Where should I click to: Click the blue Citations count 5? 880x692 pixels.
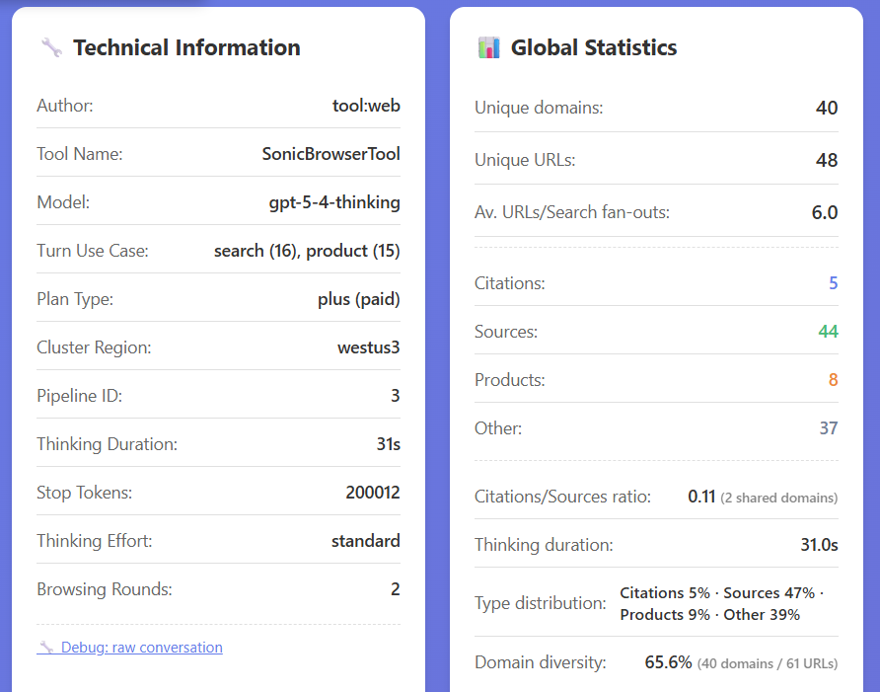[833, 283]
